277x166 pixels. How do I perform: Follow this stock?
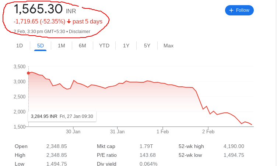pyautogui.click(x=239, y=10)
